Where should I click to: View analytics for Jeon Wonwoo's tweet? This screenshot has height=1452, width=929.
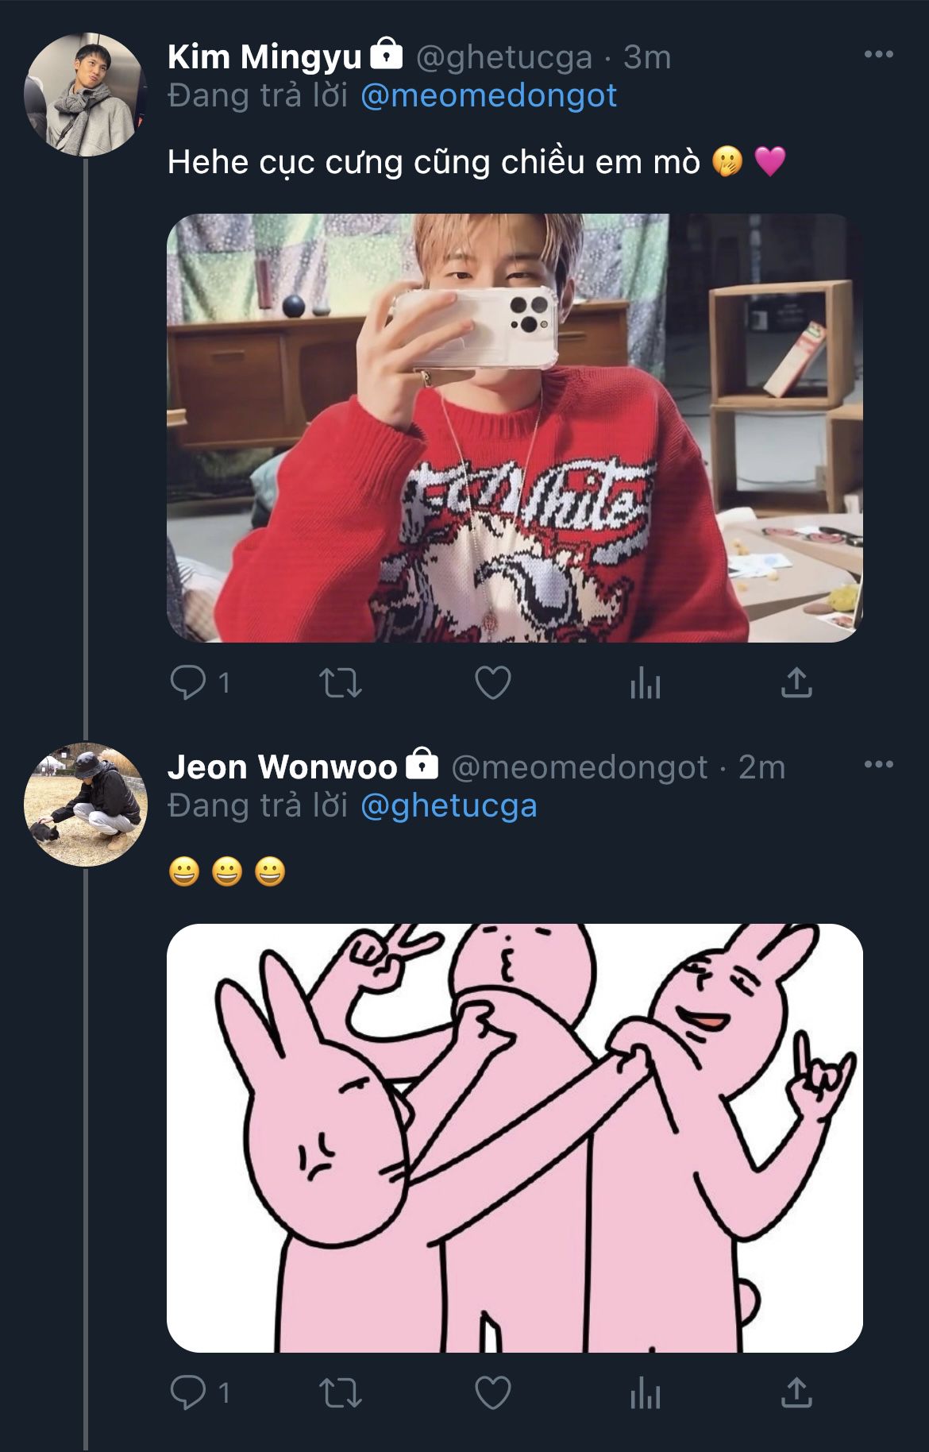coord(645,1394)
